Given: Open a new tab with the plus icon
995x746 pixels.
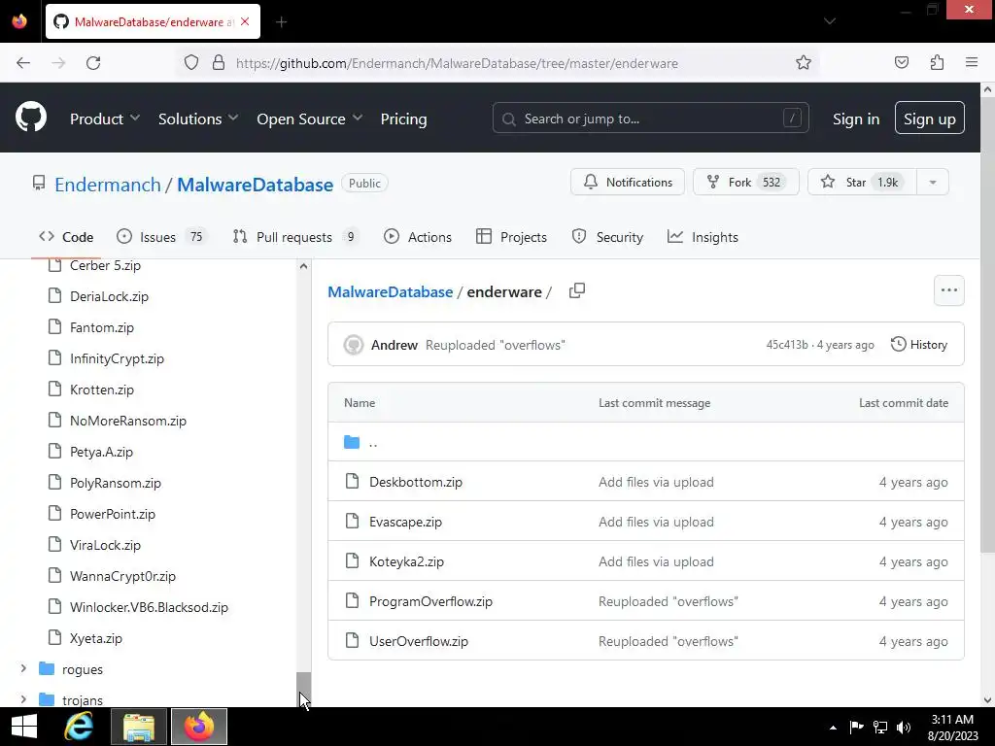Looking at the screenshot, I should click(282, 22).
